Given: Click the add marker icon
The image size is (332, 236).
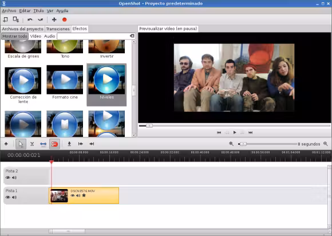Looking at the screenshot, I should point(69,144).
